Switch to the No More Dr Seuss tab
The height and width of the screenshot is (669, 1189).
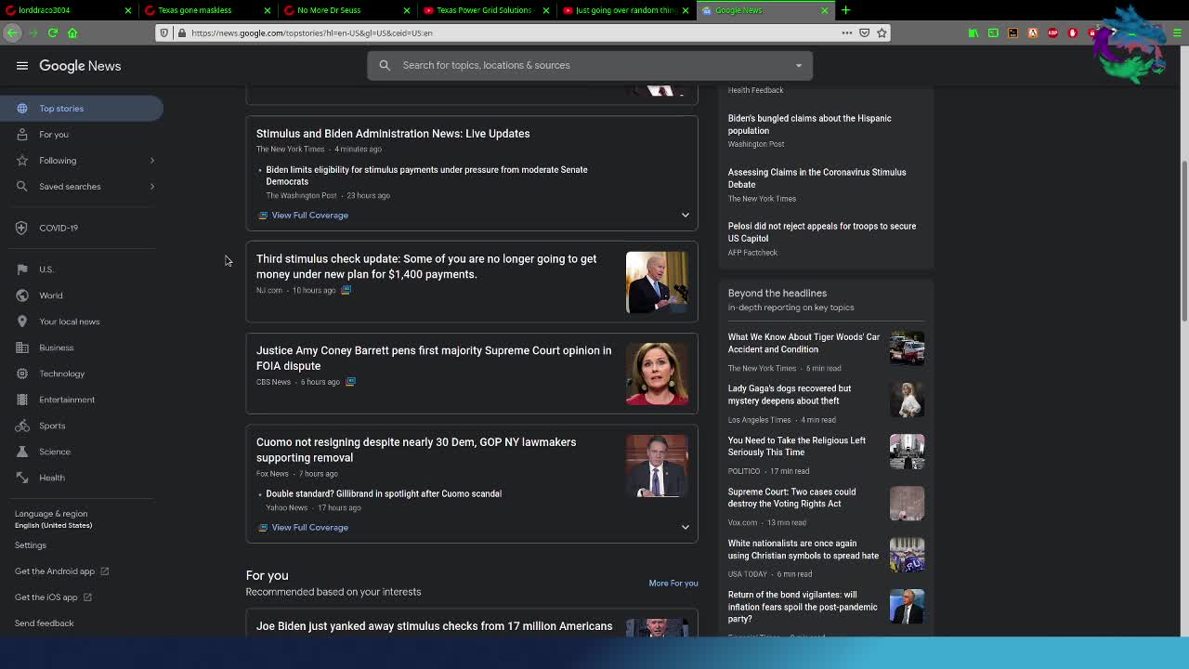coord(347,10)
